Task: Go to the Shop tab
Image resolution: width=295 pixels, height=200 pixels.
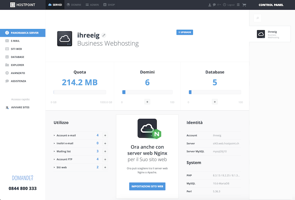Action: [x=109, y=5]
